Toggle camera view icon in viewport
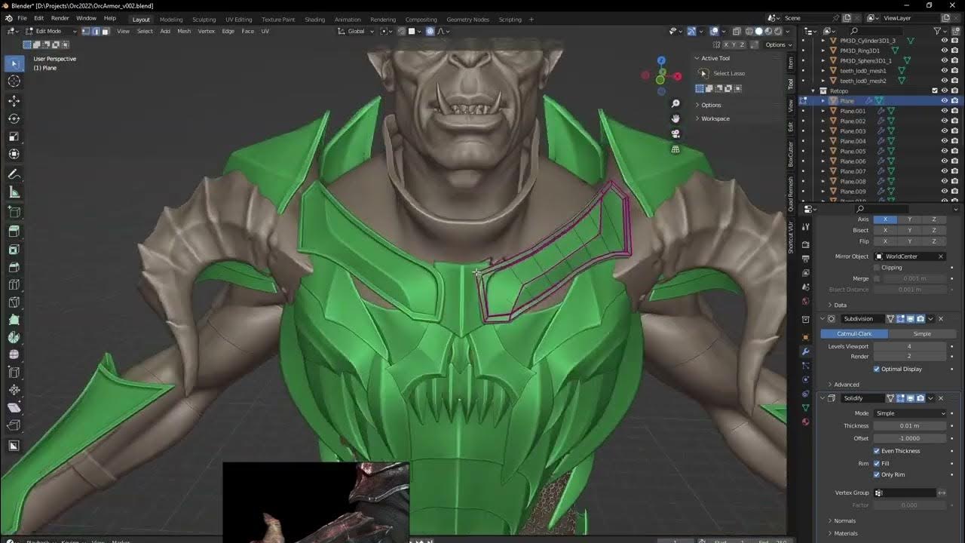965x543 pixels. pyautogui.click(x=675, y=133)
